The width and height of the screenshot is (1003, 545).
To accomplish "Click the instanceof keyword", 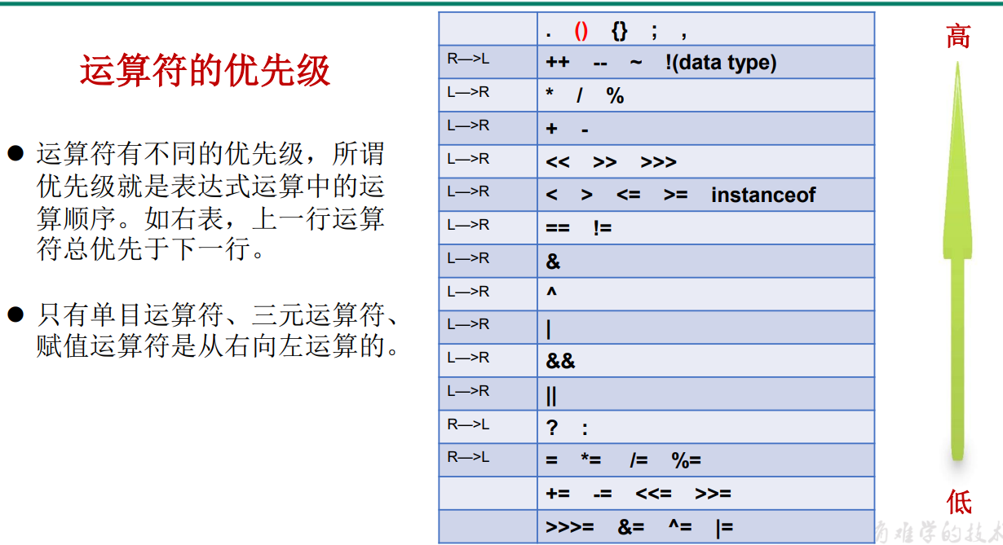I will pyautogui.click(x=763, y=195).
